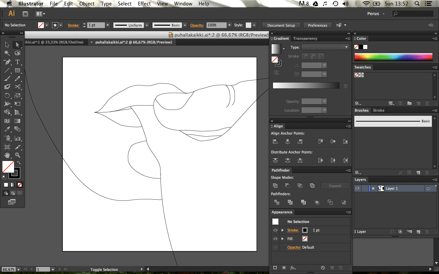Select the Lasso tool
439x274 pixels.
pyautogui.click(x=17, y=53)
